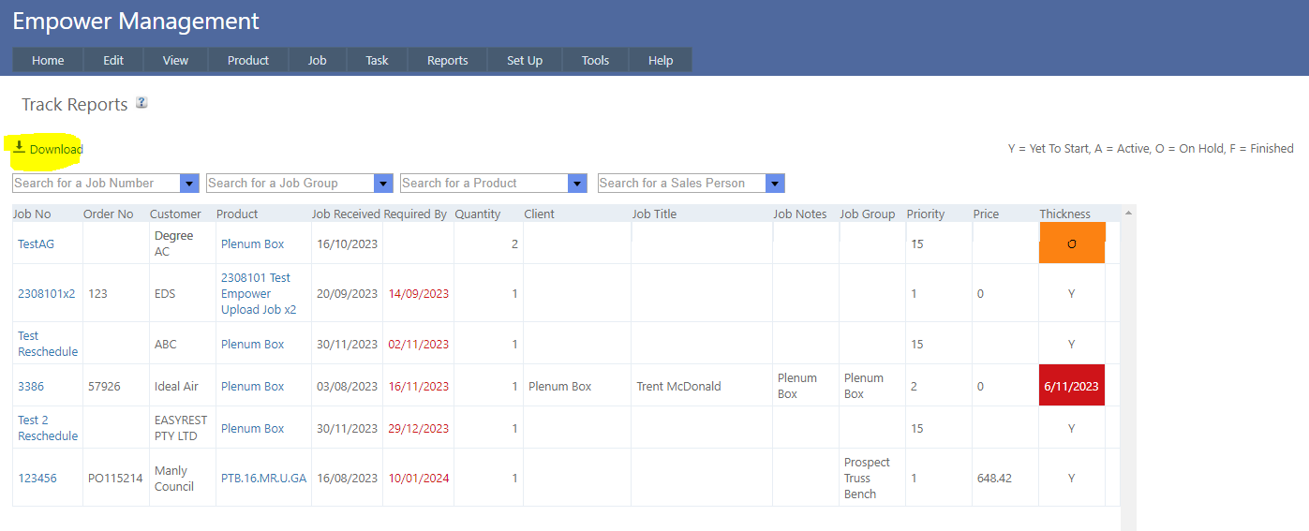Click the Track Reports help icon

click(x=141, y=103)
